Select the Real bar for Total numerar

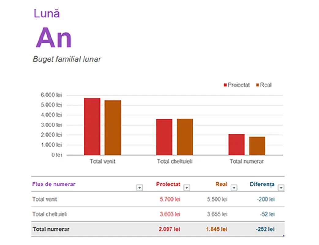257,146
